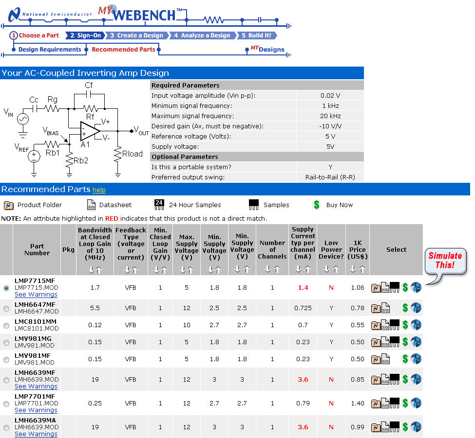Select LMH6639MF radio button
The height and width of the screenshot is (438, 475).
point(6,380)
